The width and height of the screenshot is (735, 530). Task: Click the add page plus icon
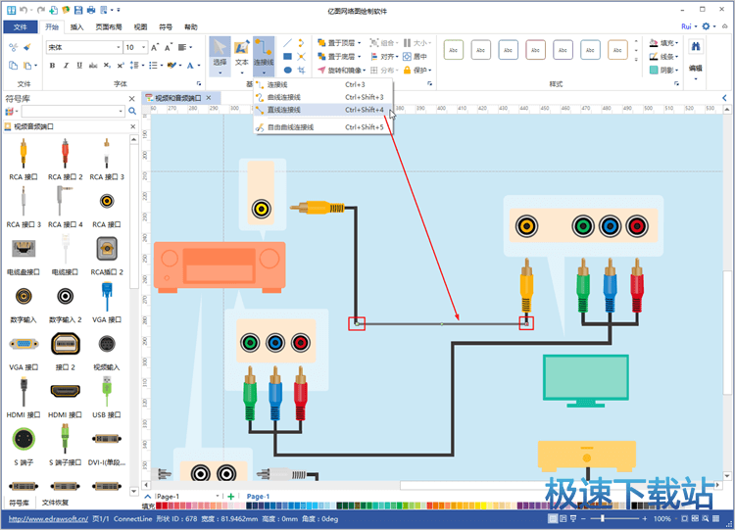pos(231,497)
